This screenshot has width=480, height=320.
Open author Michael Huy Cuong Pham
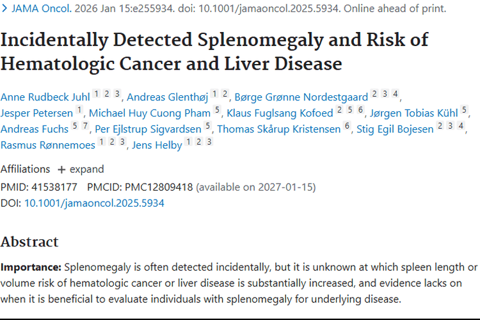[x=150, y=113]
